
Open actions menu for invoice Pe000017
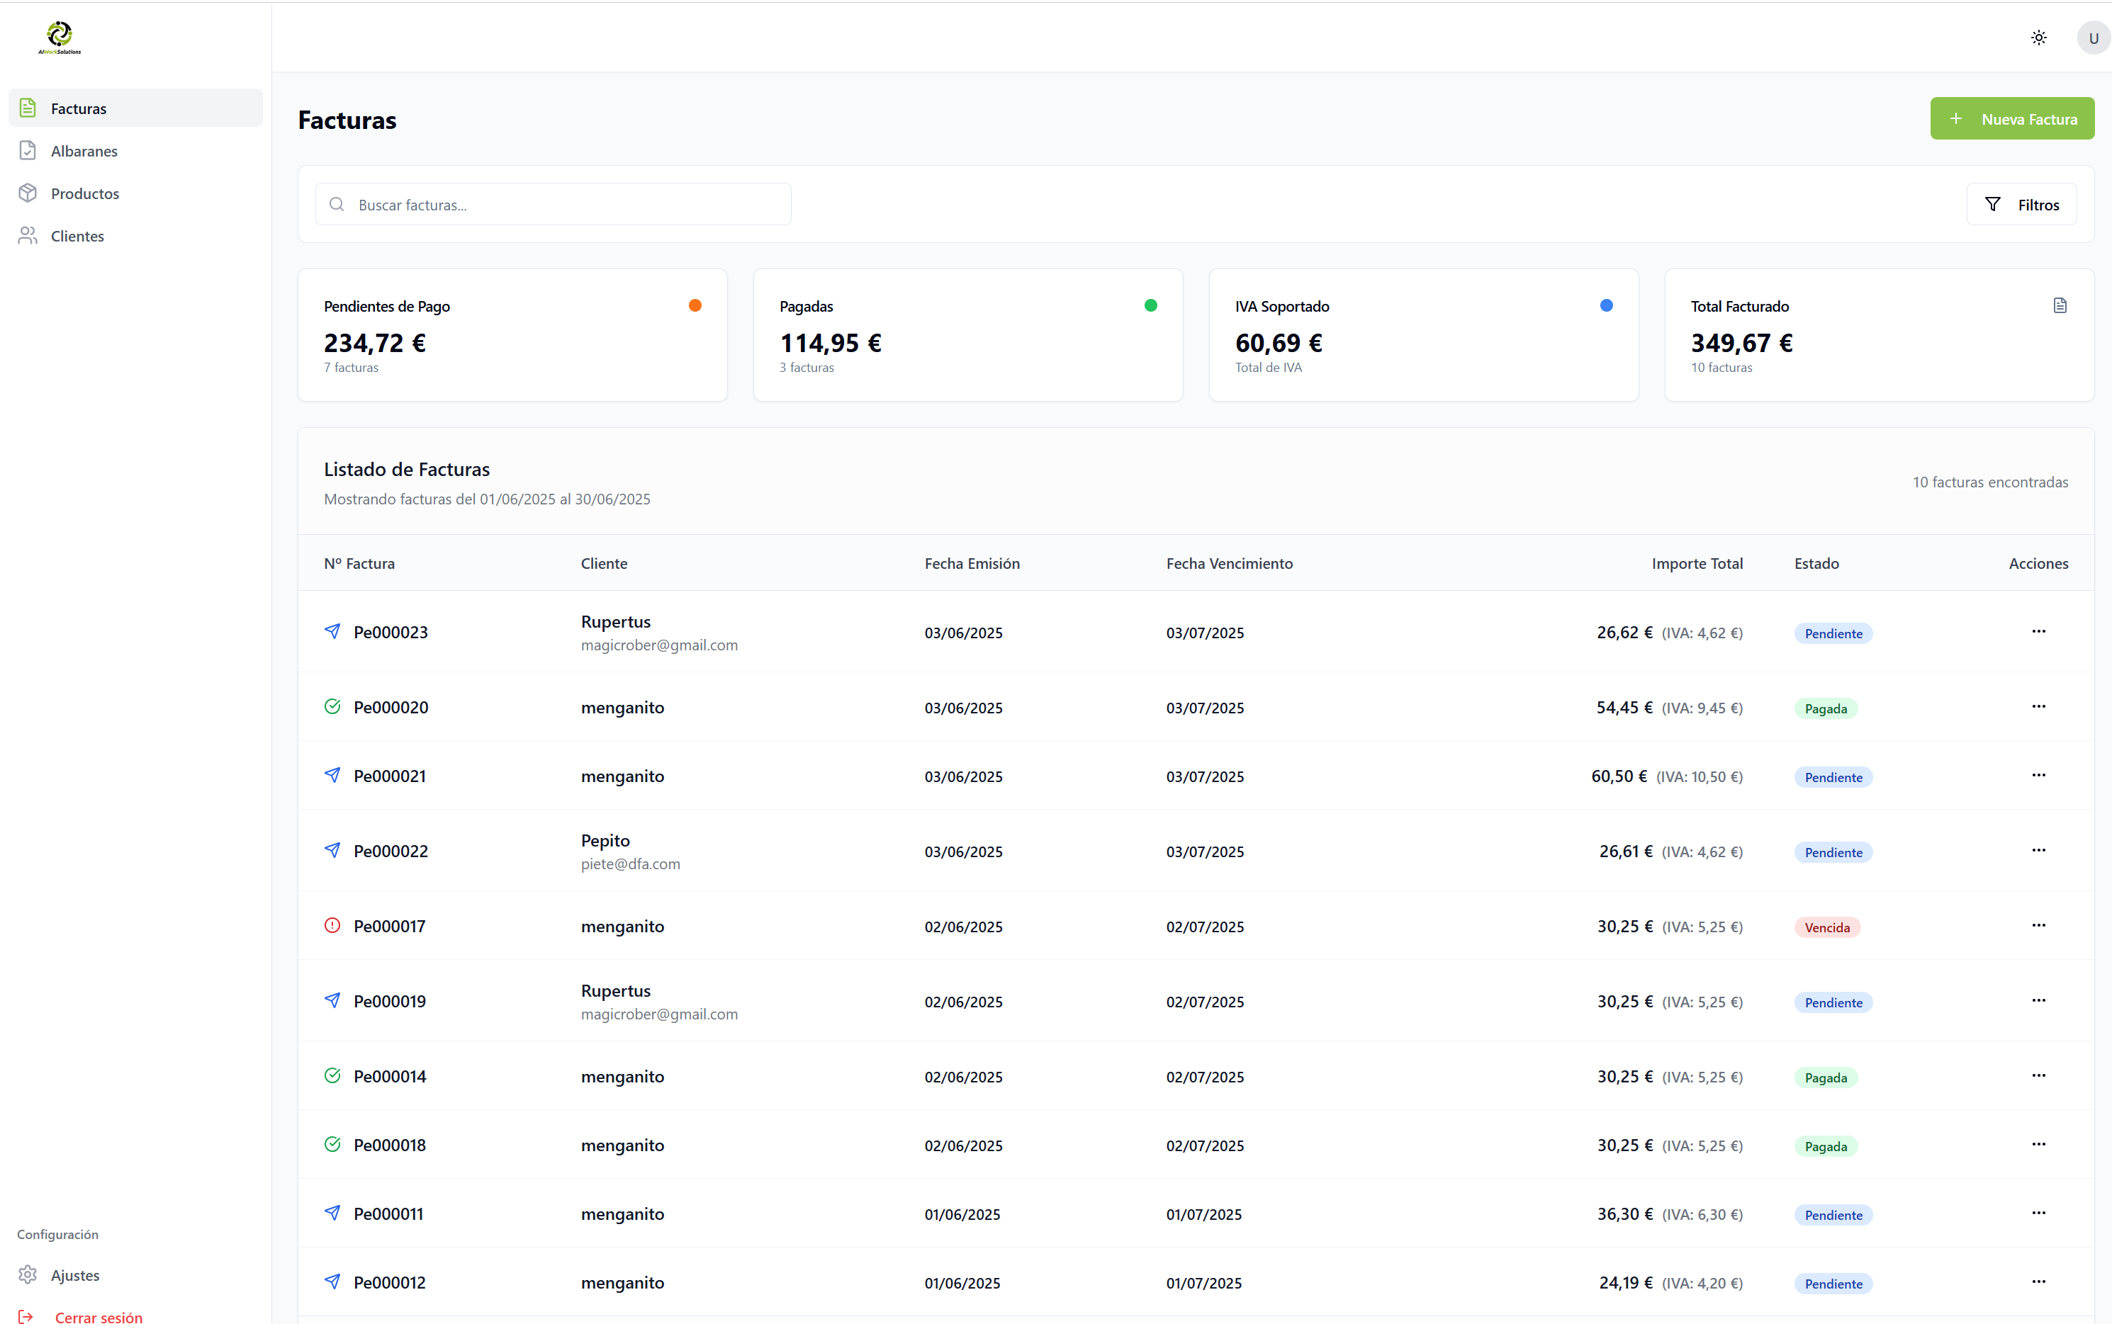(2038, 924)
